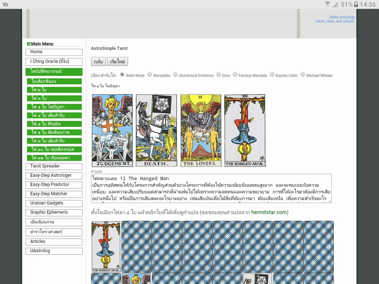The width and height of the screenshot is (379, 284).
Task: Flip the last face-down card in the first deck row
Action: click(x=319, y=247)
